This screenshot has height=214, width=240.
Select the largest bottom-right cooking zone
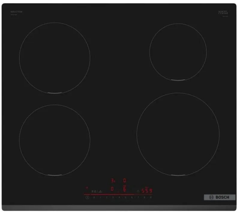(178, 134)
